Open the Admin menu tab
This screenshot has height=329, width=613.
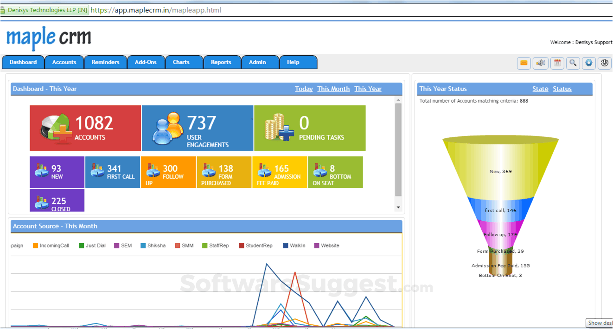tap(257, 62)
